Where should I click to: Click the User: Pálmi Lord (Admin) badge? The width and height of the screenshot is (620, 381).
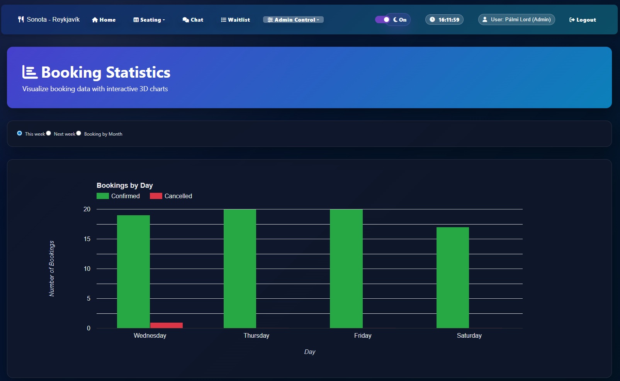516,19
